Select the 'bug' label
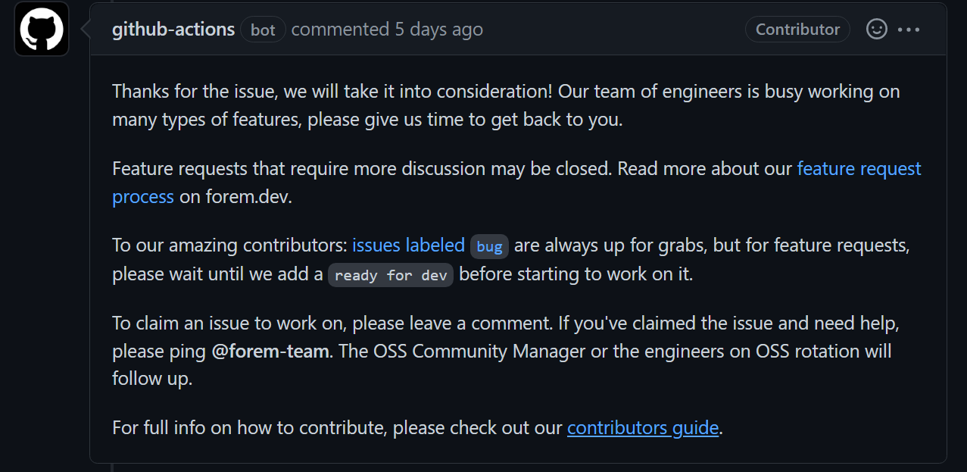The image size is (967, 472). 489,246
